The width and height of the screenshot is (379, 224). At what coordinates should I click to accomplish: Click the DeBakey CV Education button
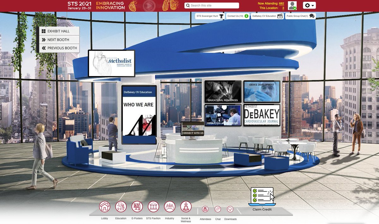[x=267, y=16]
